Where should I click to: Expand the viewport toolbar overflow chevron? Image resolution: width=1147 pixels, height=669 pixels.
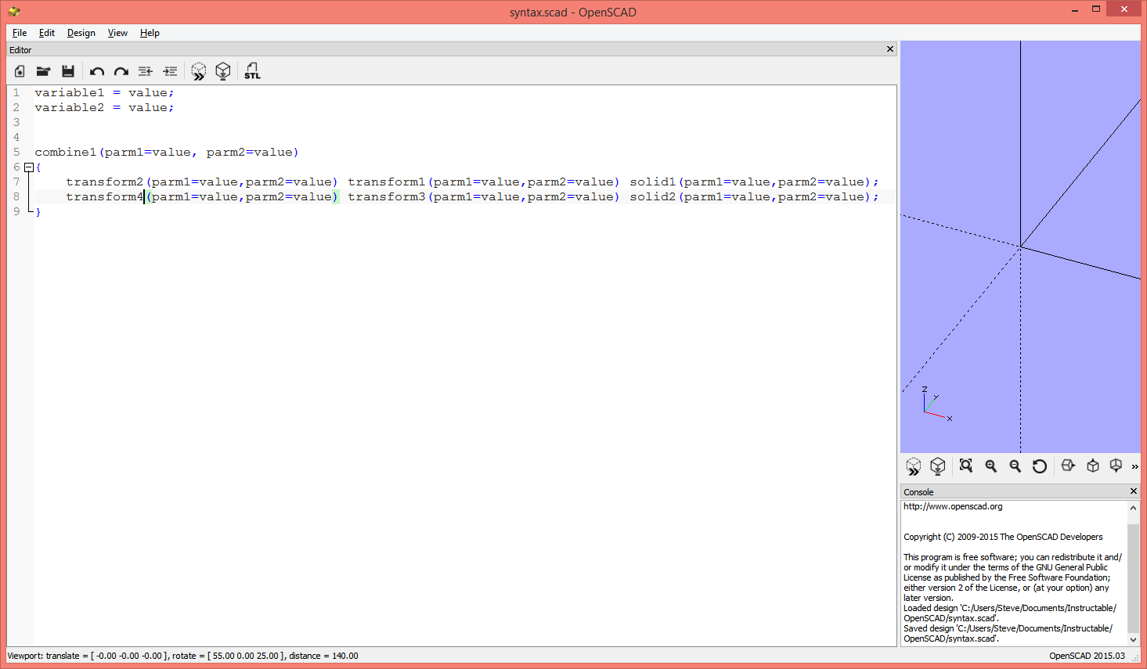click(1135, 467)
